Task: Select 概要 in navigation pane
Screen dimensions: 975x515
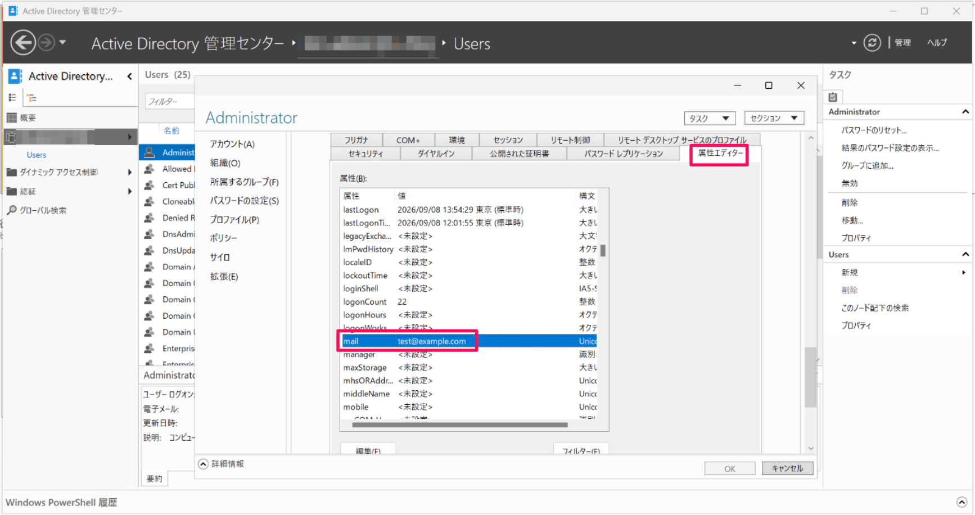Action: click(28, 118)
